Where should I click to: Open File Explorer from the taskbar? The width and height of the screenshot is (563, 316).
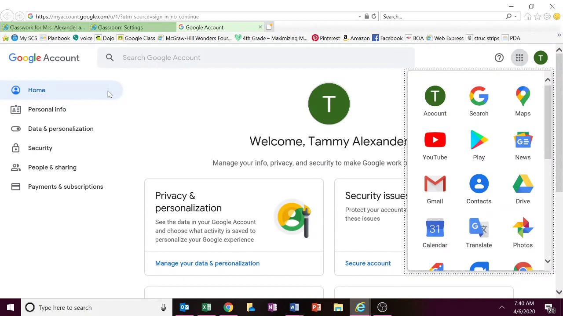pyautogui.click(x=338, y=307)
